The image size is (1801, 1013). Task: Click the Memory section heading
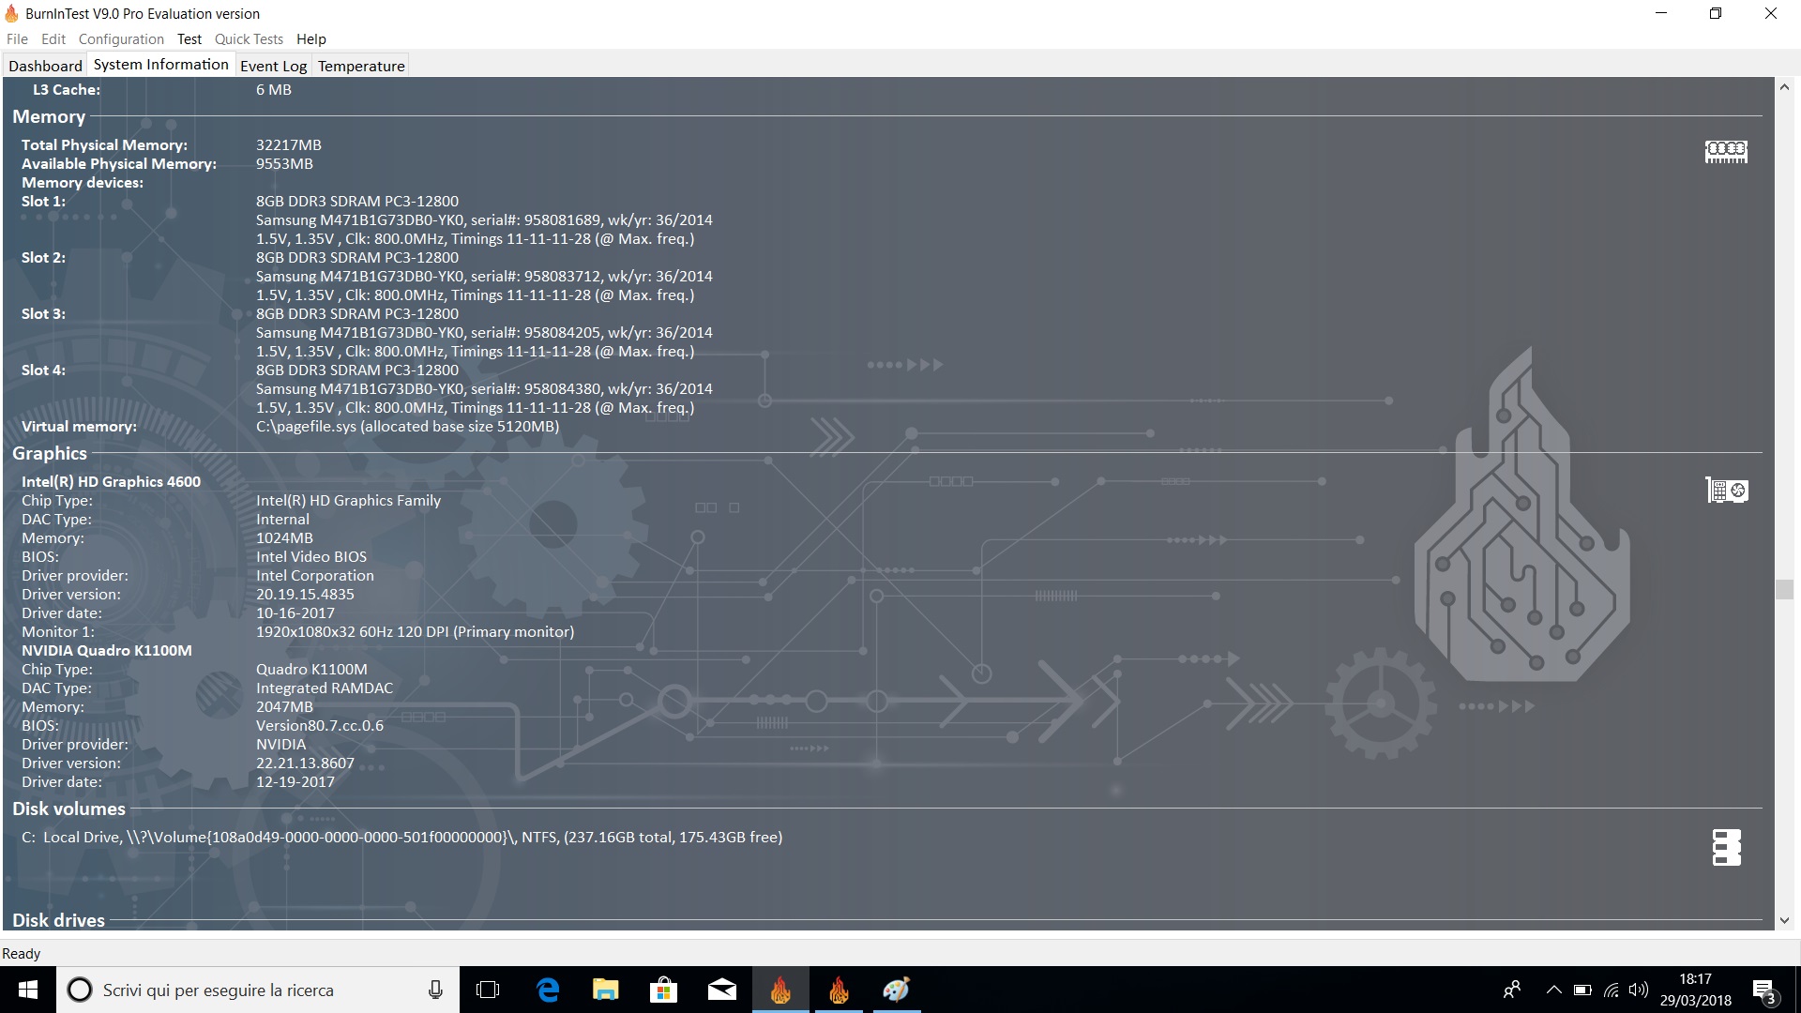(49, 117)
